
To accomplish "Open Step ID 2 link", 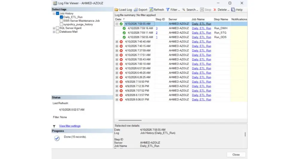I will point(157,33).
